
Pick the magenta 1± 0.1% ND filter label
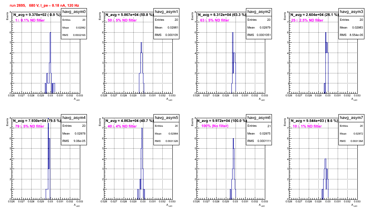click(30, 20)
